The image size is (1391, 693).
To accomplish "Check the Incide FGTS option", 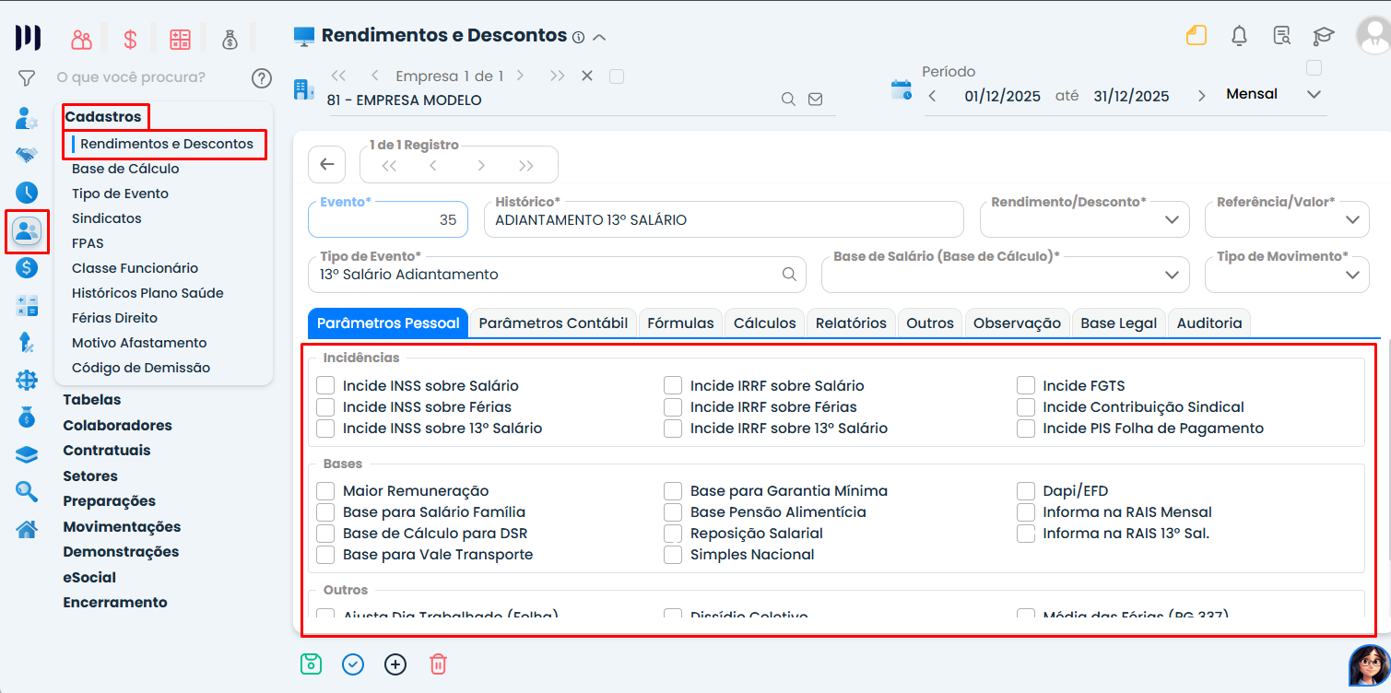I will click(x=1026, y=385).
